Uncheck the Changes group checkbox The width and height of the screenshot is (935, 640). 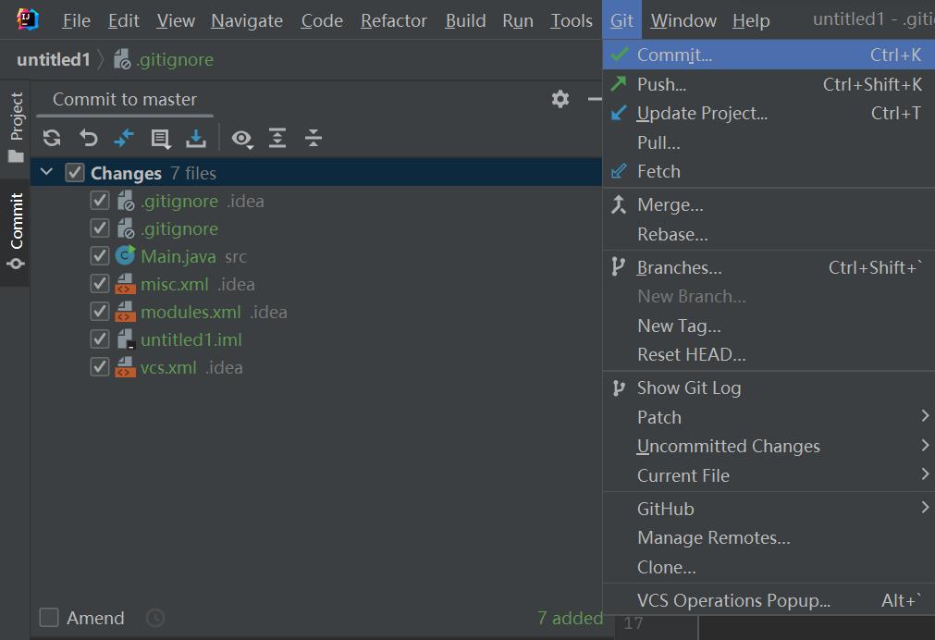click(x=75, y=173)
